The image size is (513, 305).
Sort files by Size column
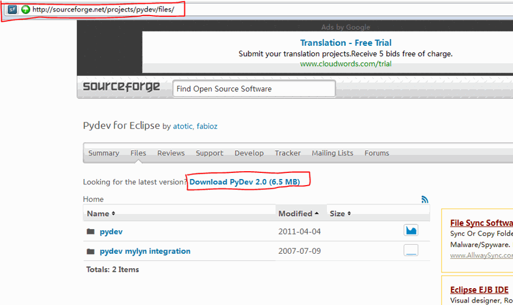[340, 213]
